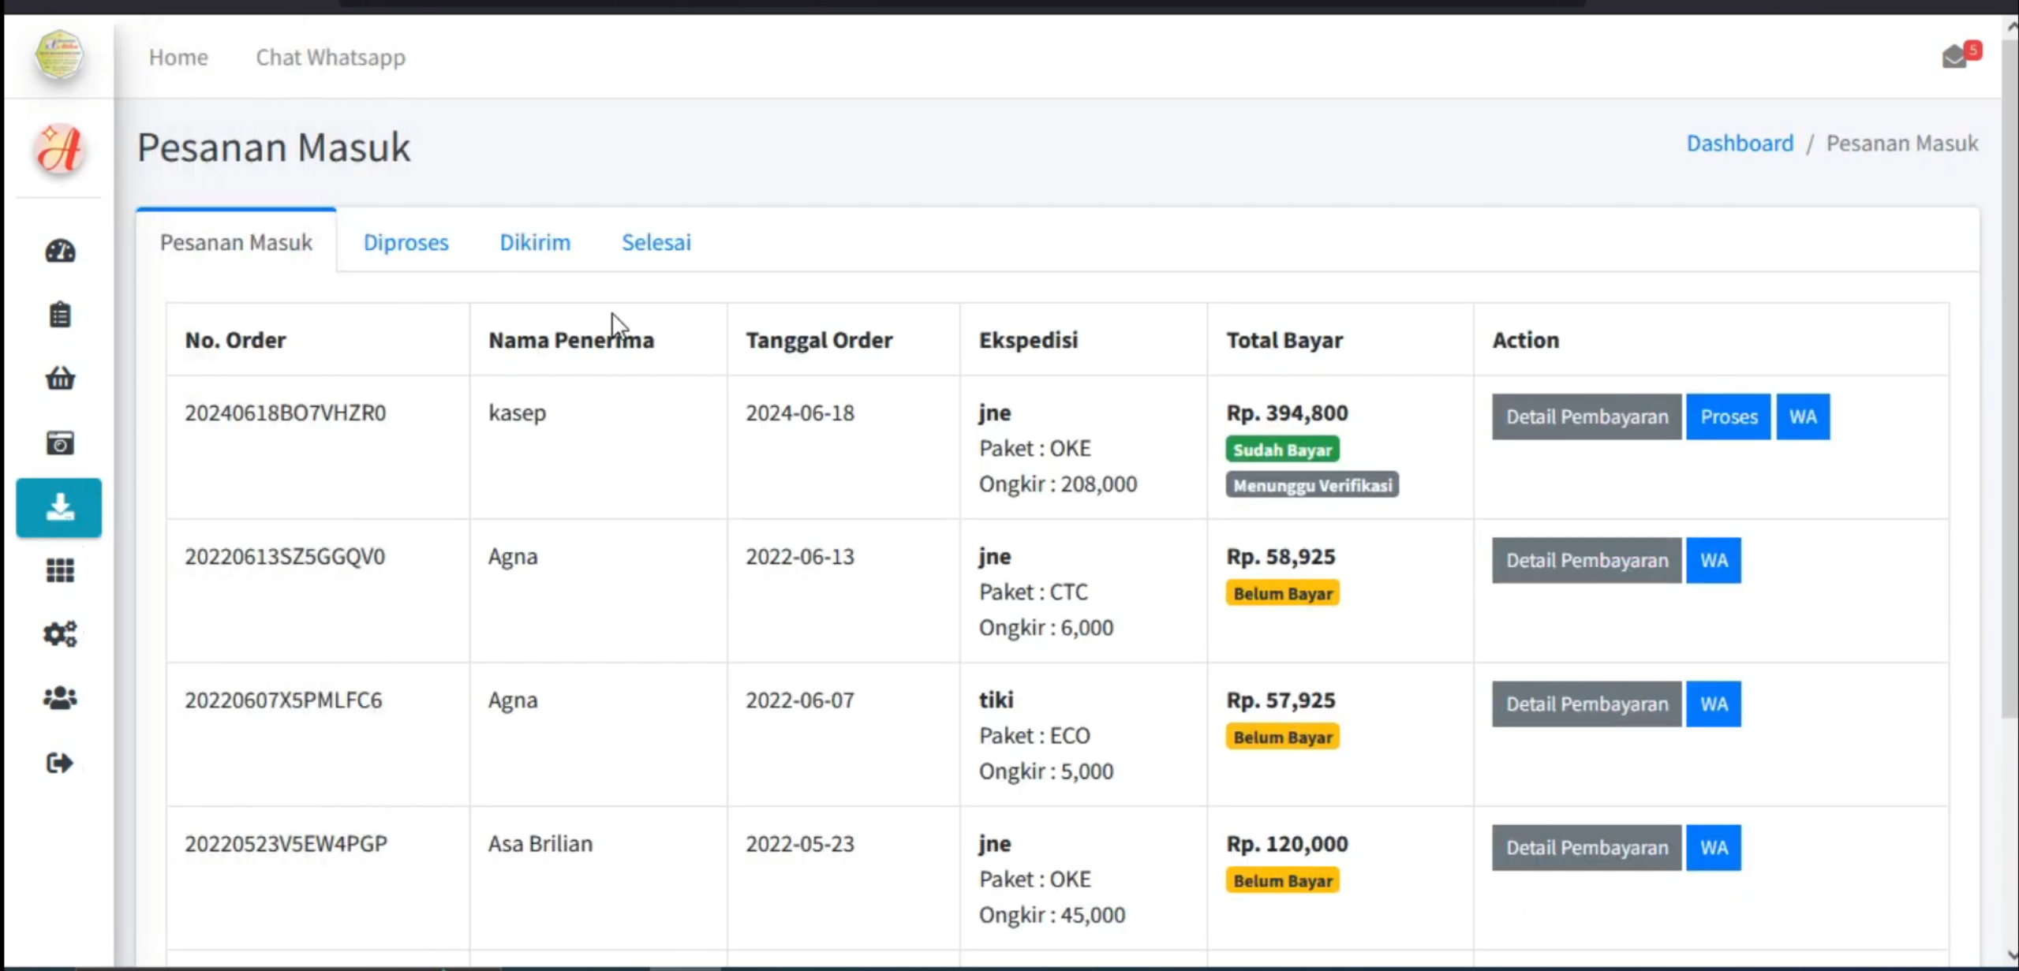Open the clipboard list sidebar icon
2019x971 pixels.
click(60, 315)
